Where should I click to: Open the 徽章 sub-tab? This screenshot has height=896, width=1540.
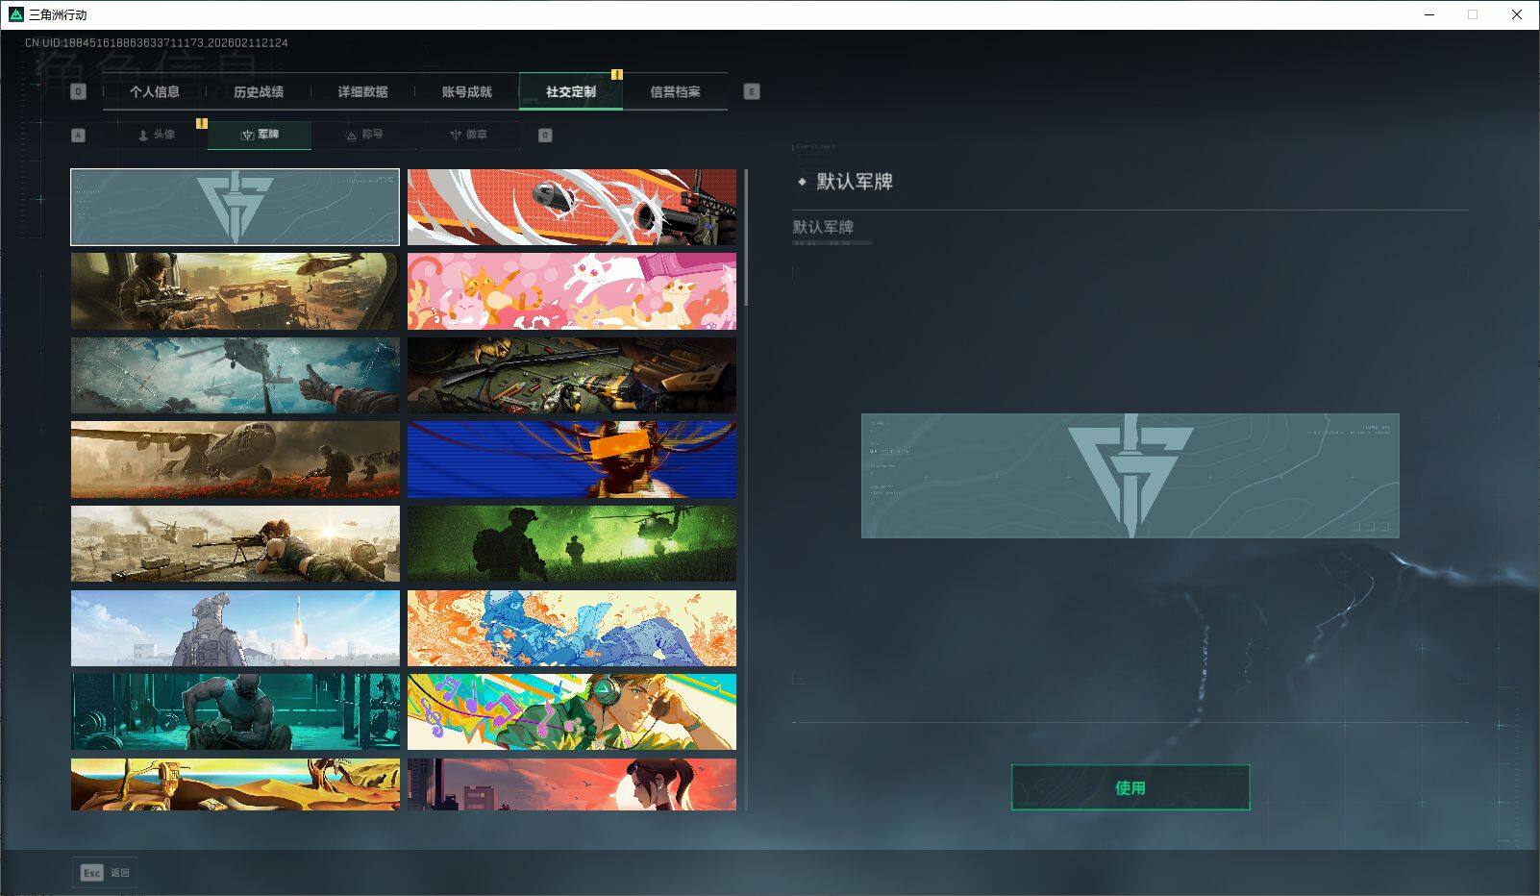tap(468, 135)
